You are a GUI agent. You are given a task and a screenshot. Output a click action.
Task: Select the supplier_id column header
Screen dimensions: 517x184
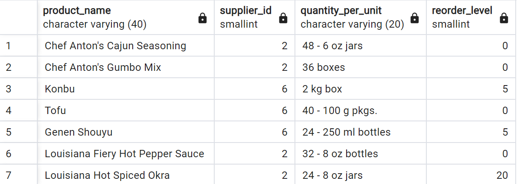[255, 17]
